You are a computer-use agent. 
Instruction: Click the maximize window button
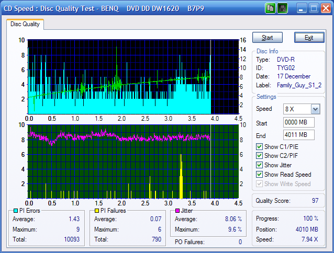coord(313,8)
